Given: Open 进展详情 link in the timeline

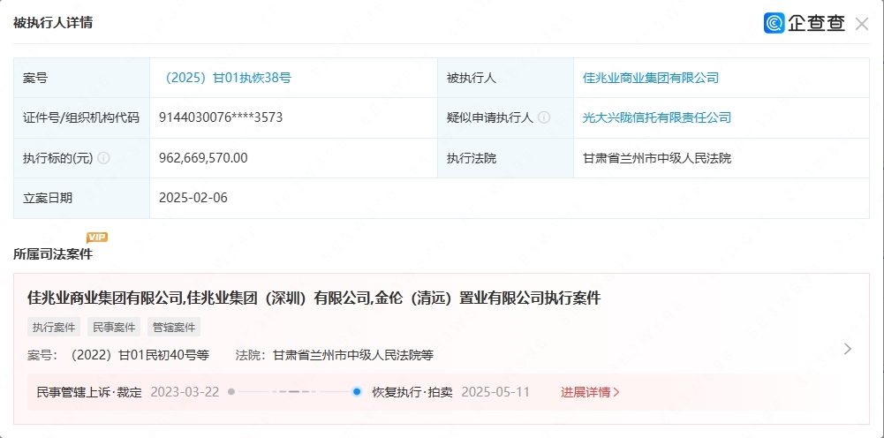Looking at the screenshot, I should click(x=590, y=392).
